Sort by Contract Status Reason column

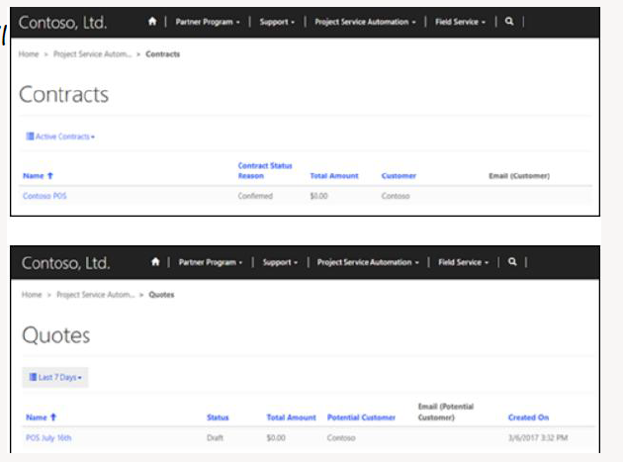[x=265, y=170]
